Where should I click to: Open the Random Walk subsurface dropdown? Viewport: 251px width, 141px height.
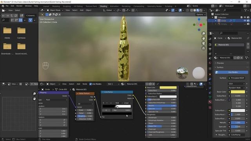click(x=236, y=88)
